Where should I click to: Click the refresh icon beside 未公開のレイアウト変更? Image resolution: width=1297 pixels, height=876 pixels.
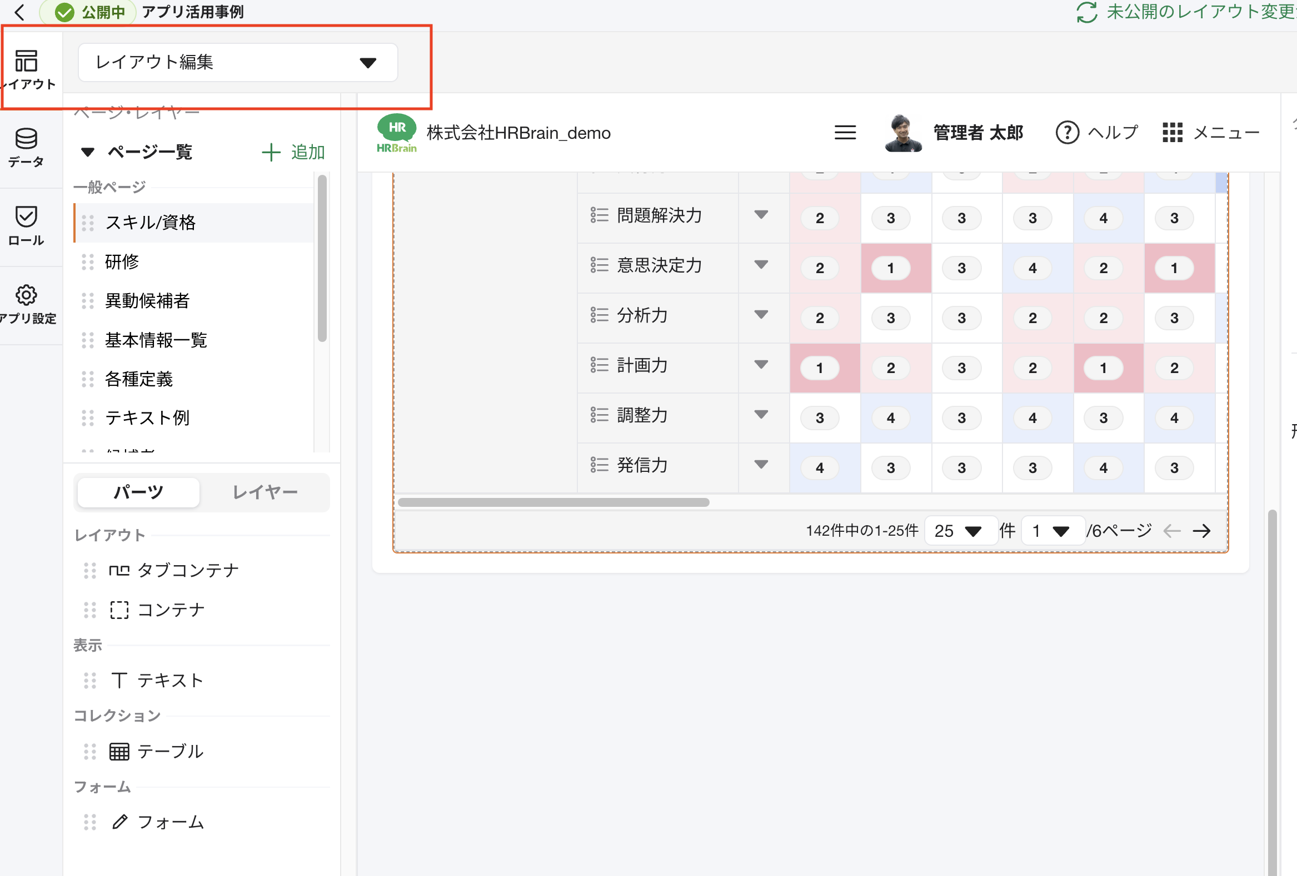point(1086,12)
